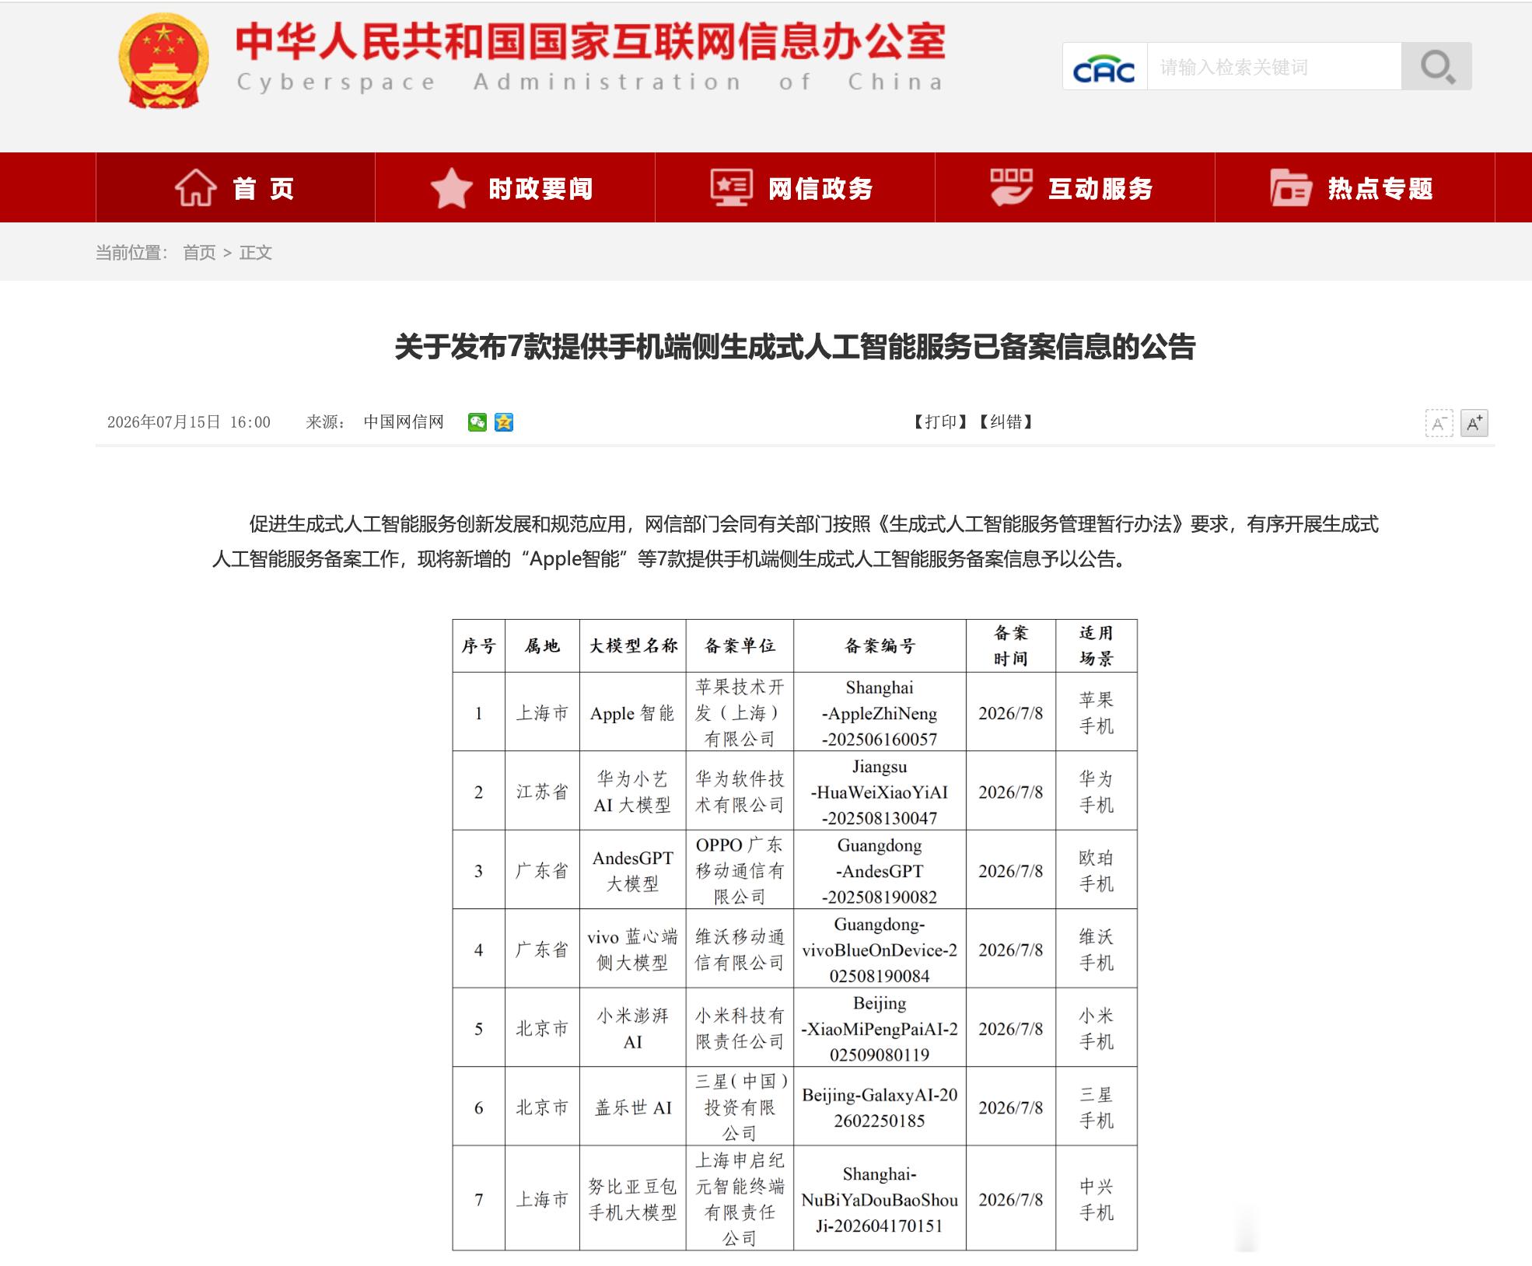Increase font size with A+ icon
Image resolution: width=1532 pixels, height=1266 pixels.
[1474, 423]
